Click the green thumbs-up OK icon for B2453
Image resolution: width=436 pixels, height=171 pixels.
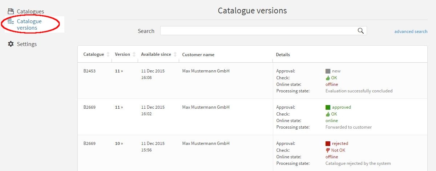point(328,78)
